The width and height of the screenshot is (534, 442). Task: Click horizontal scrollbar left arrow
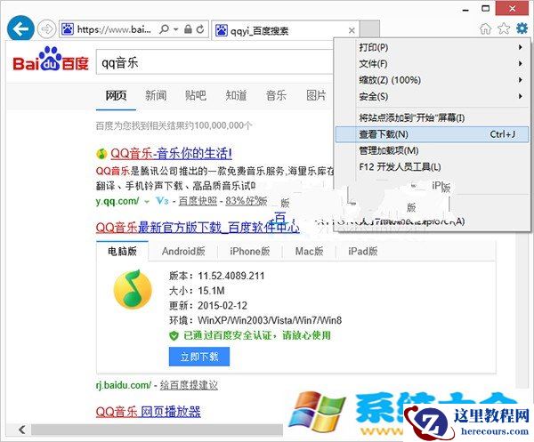point(21,430)
